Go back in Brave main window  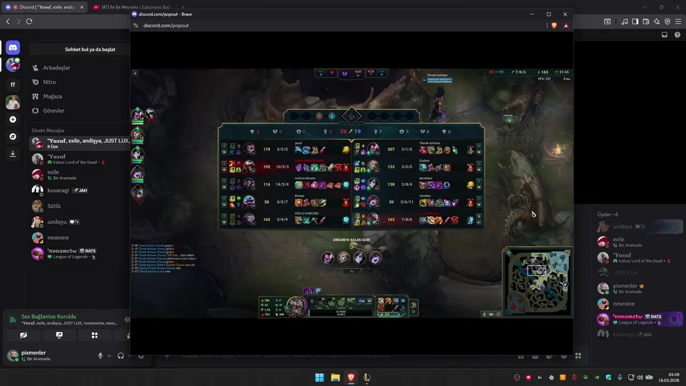click(x=8, y=21)
